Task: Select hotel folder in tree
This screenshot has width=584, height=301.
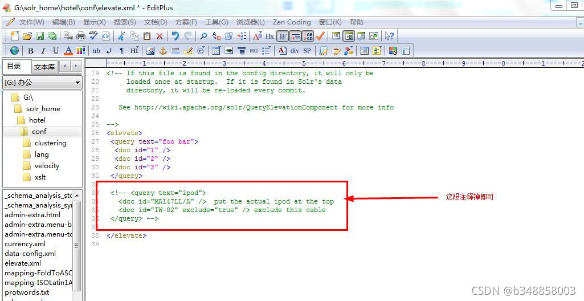Action: tap(37, 120)
